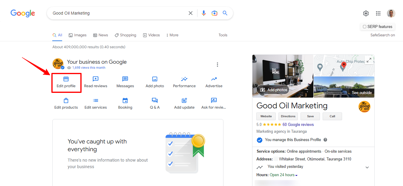Open Google settings gear

pos(366,13)
